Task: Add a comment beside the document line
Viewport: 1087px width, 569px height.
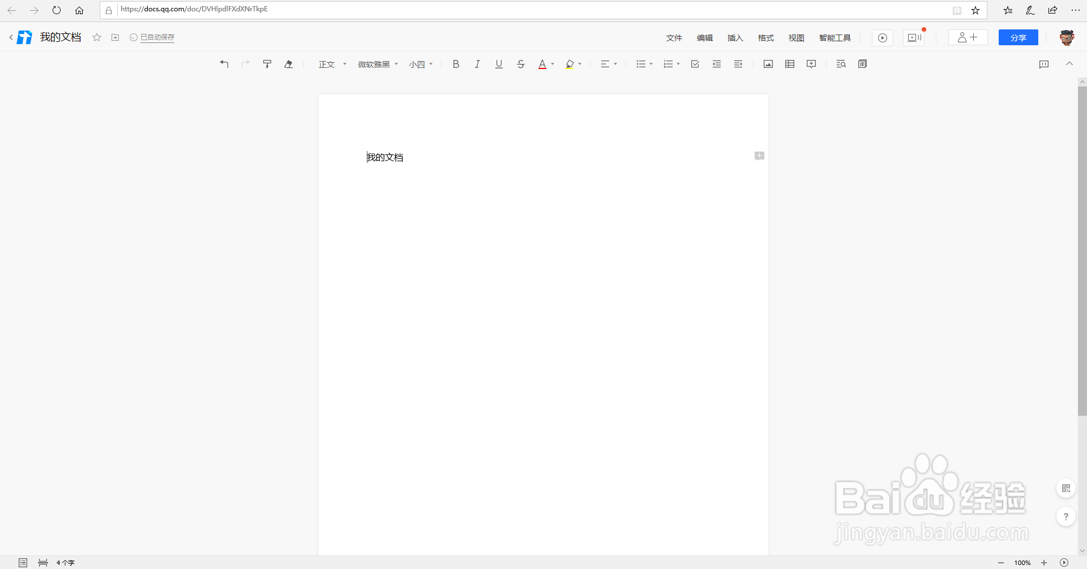Action: click(759, 156)
